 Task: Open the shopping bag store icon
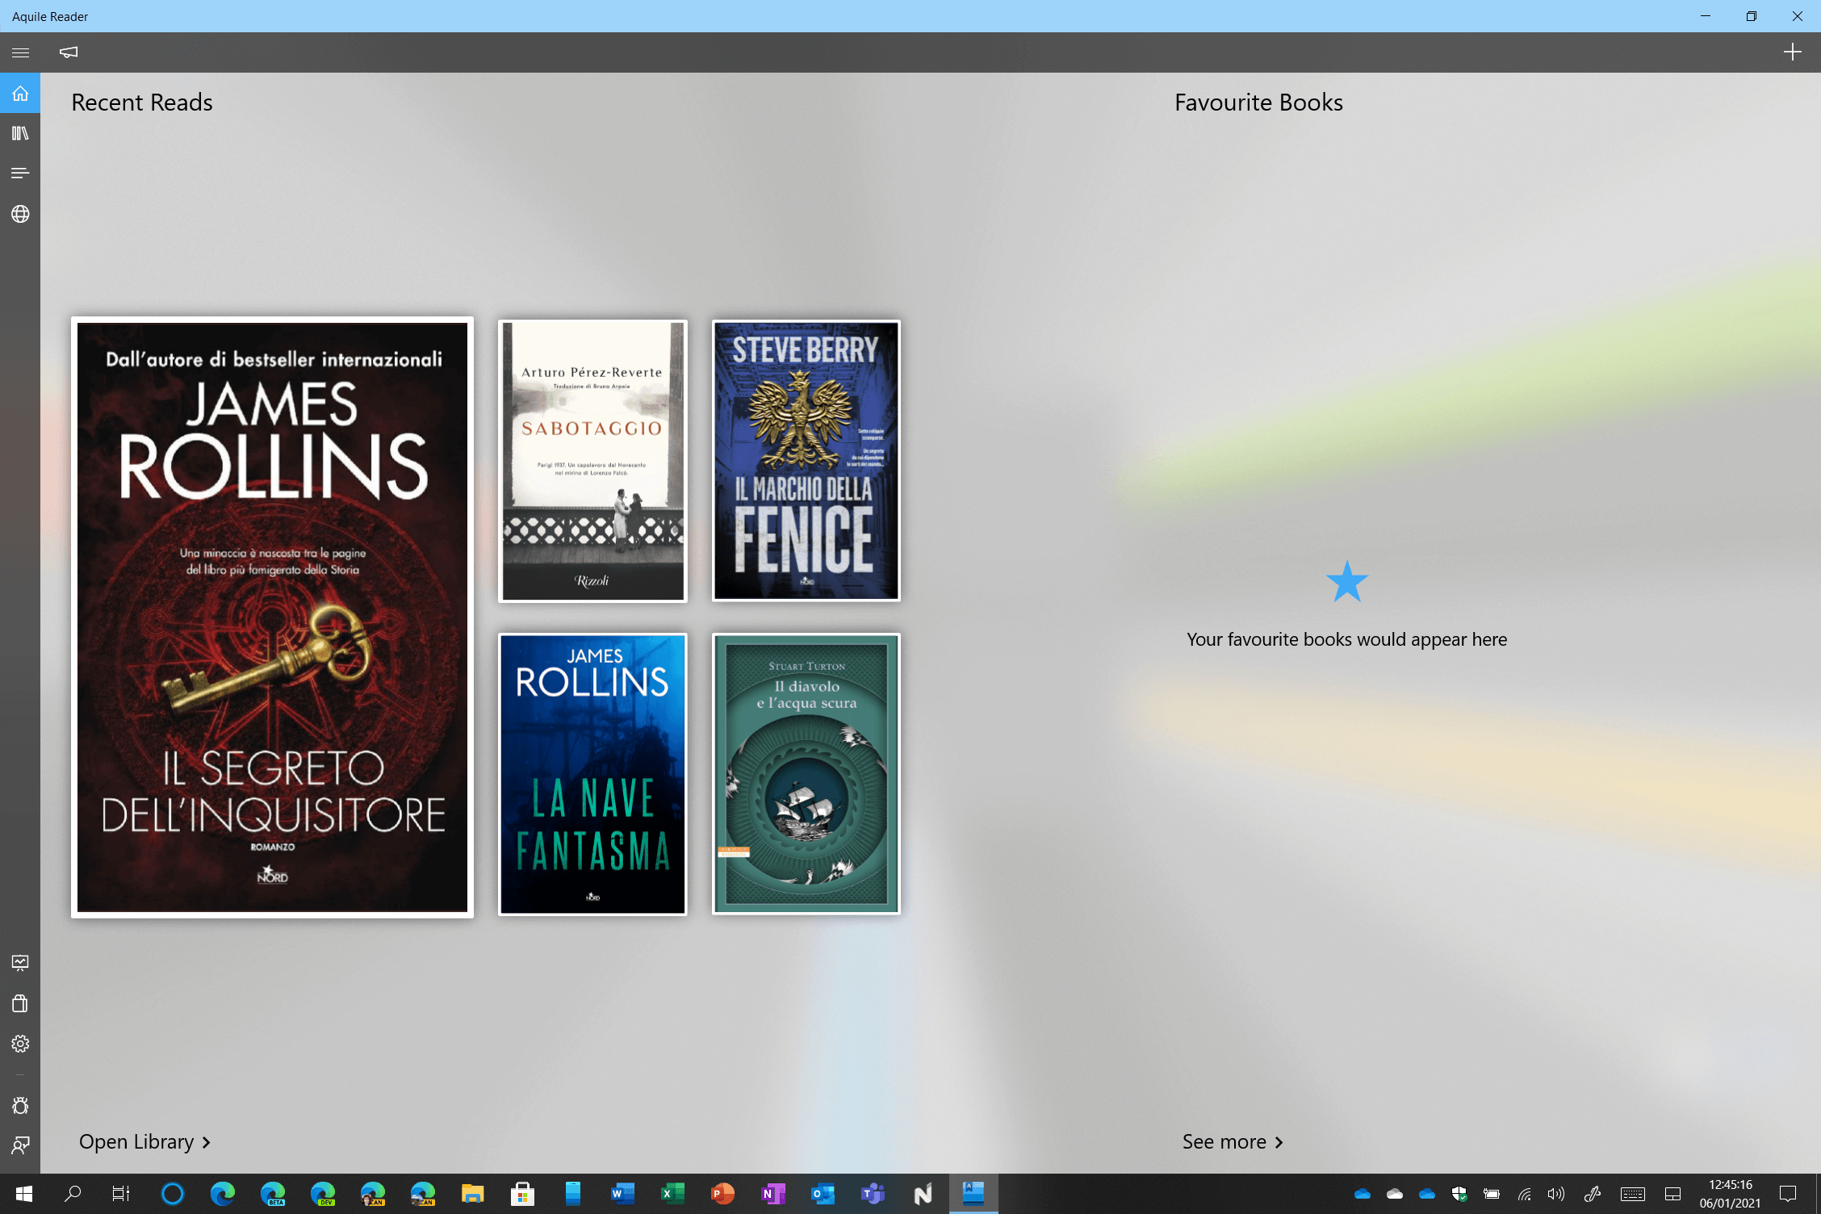point(20,1003)
